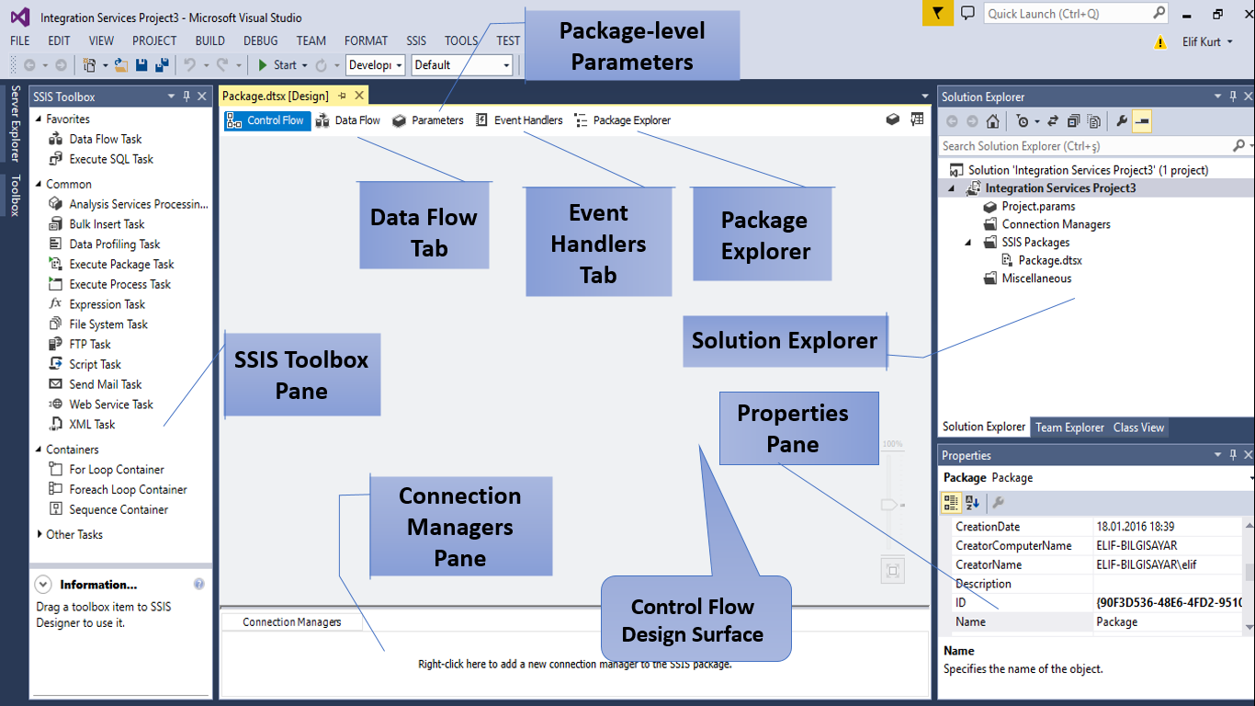Click Sync with Active Document icon

click(1053, 121)
